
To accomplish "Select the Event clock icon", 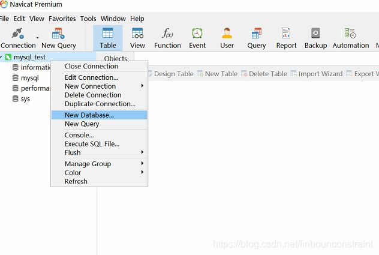I will coord(197,33).
